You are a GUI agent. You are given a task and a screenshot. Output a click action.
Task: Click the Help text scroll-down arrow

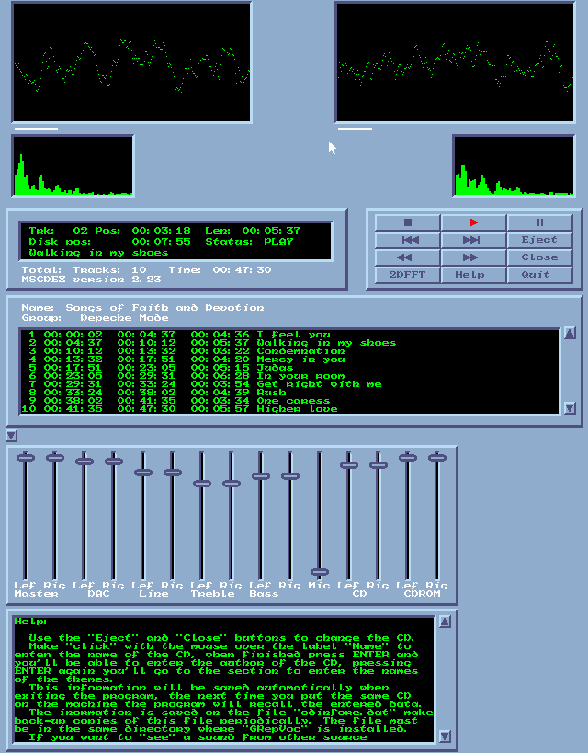point(445,736)
